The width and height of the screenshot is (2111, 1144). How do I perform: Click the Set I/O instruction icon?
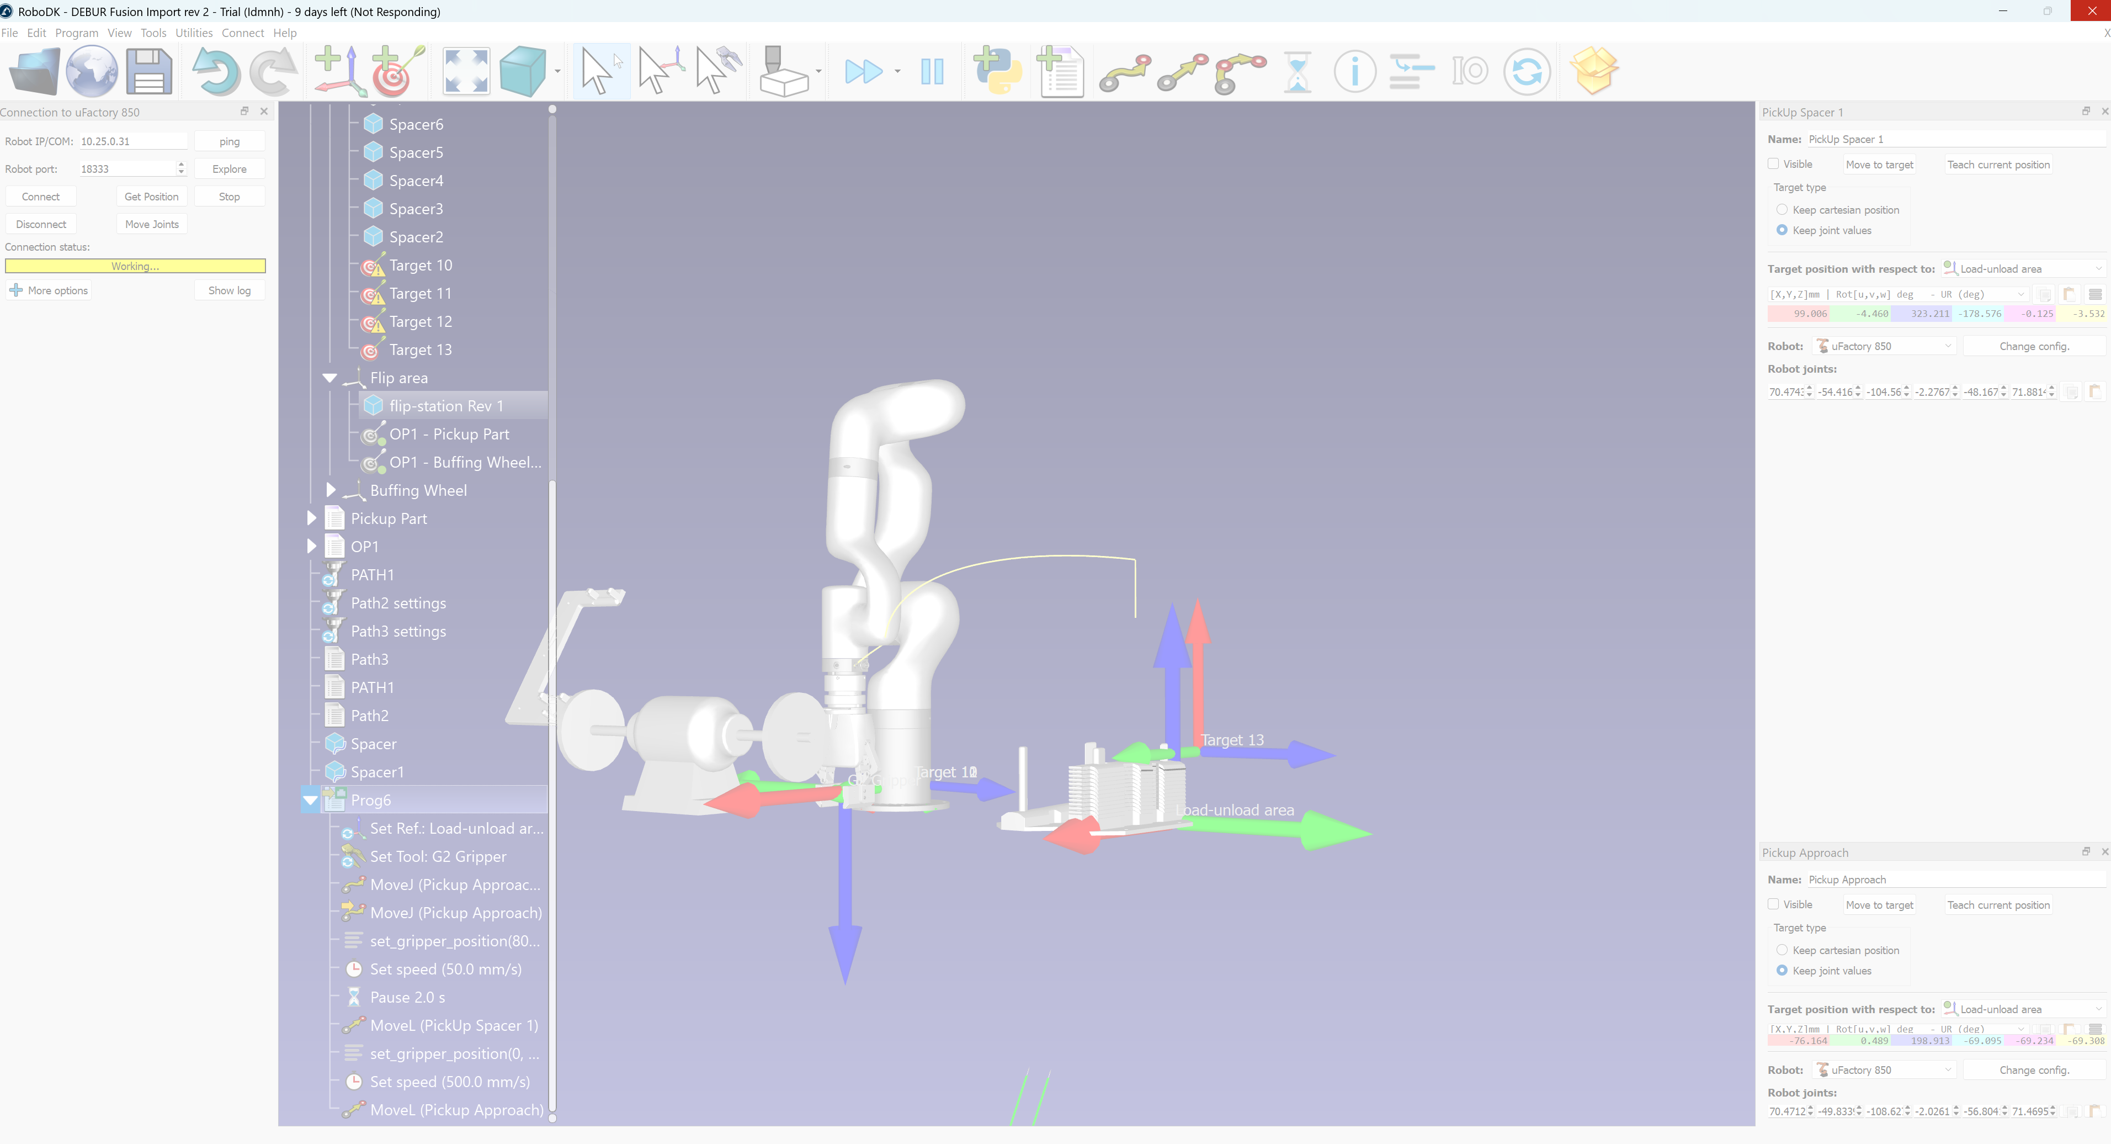coord(1469,71)
